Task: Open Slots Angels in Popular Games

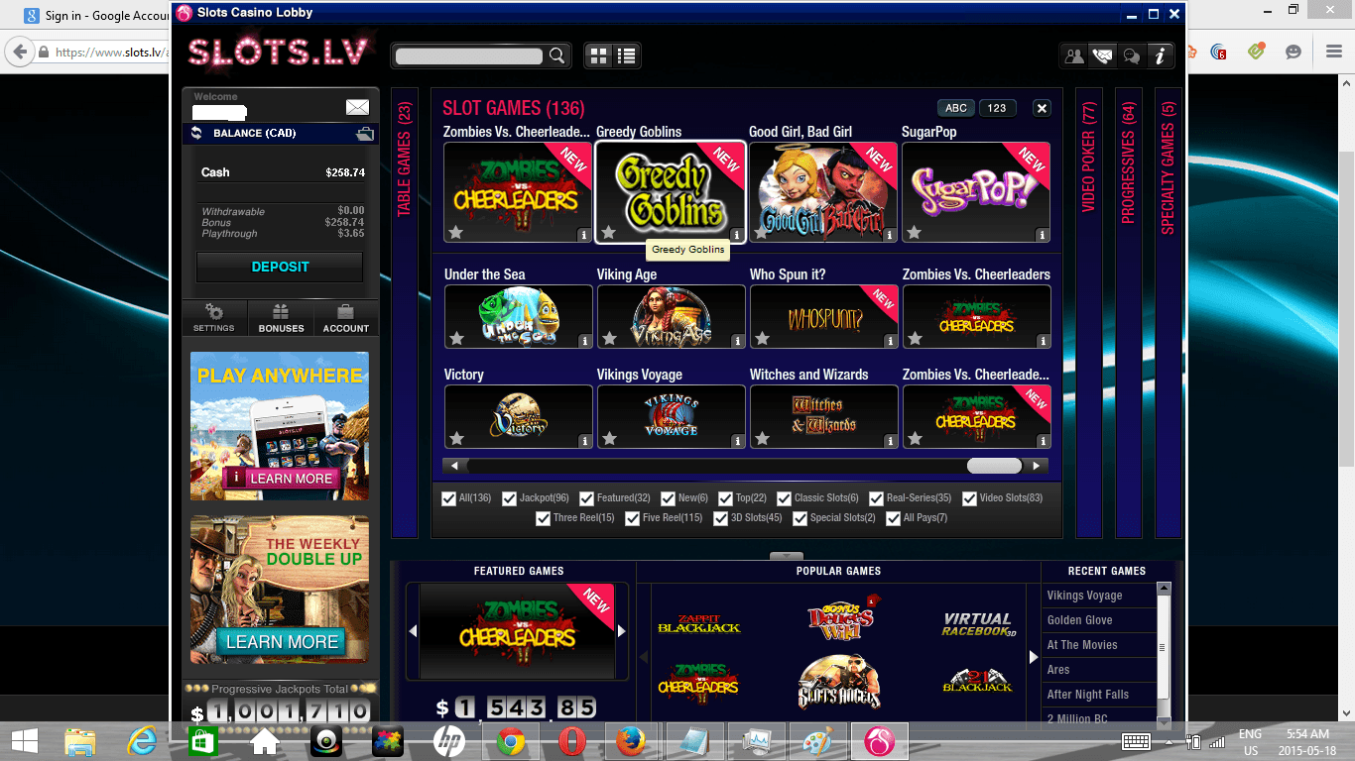Action: coord(838,682)
